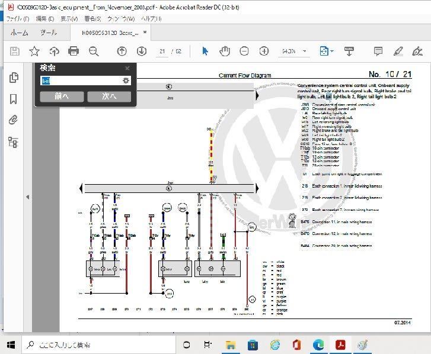This screenshot has height=354, width=431.
Task: Open the 編集 menu
Action: [45, 19]
